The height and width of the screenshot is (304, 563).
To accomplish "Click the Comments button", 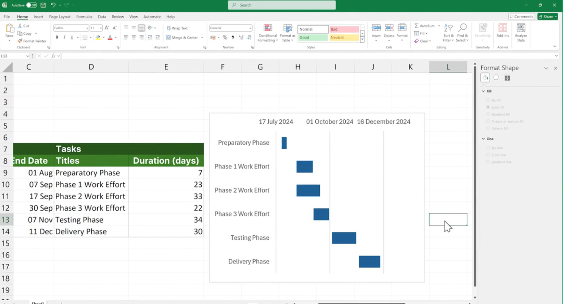I will [522, 17].
